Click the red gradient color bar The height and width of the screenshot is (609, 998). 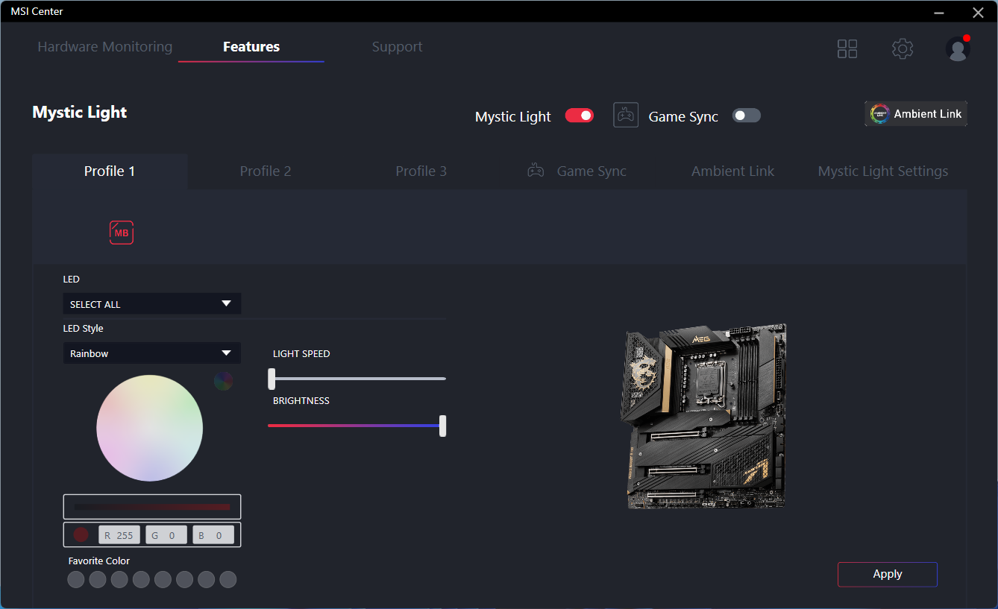click(x=152, y=507)
